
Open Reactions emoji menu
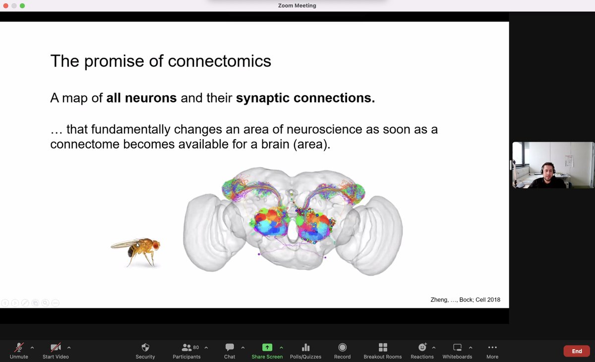(x=422, y=351)
